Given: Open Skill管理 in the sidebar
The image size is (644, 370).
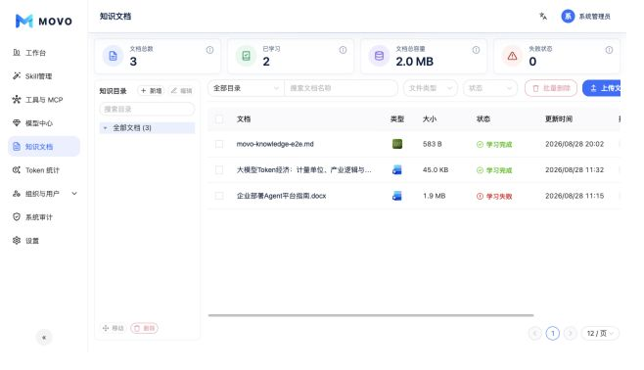Looking at the screenshot, I should pyautogui.click(x=44, y=76).
